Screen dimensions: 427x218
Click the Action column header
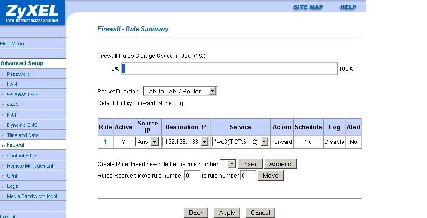pos(281,127)
